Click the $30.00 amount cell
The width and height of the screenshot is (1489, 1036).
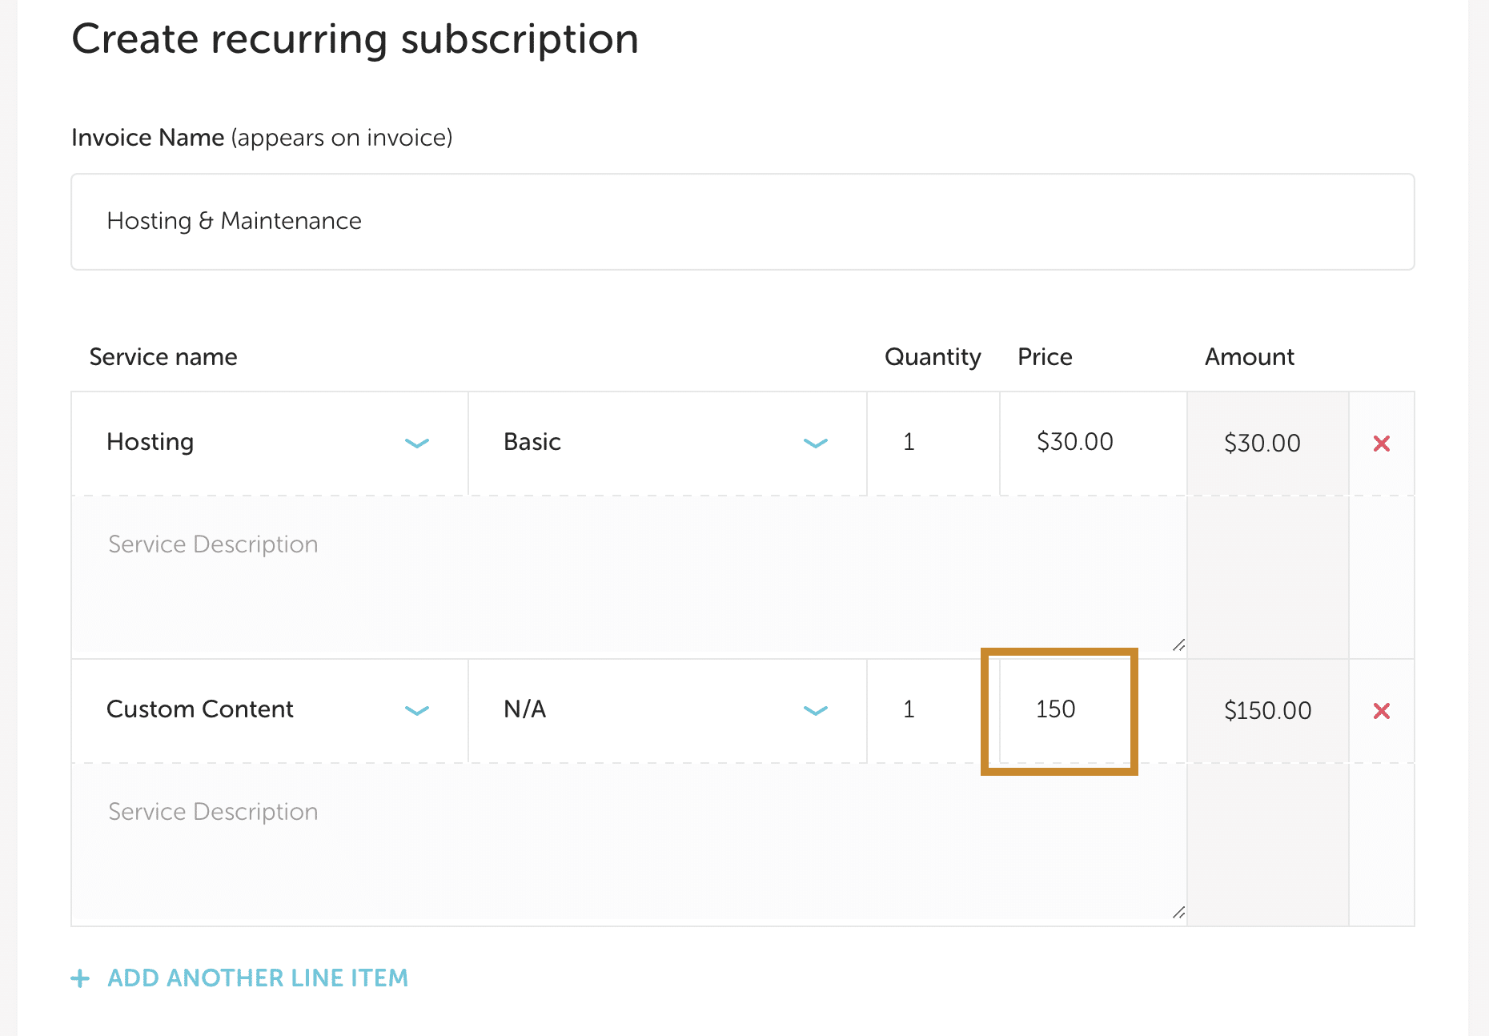(1266, 444)
